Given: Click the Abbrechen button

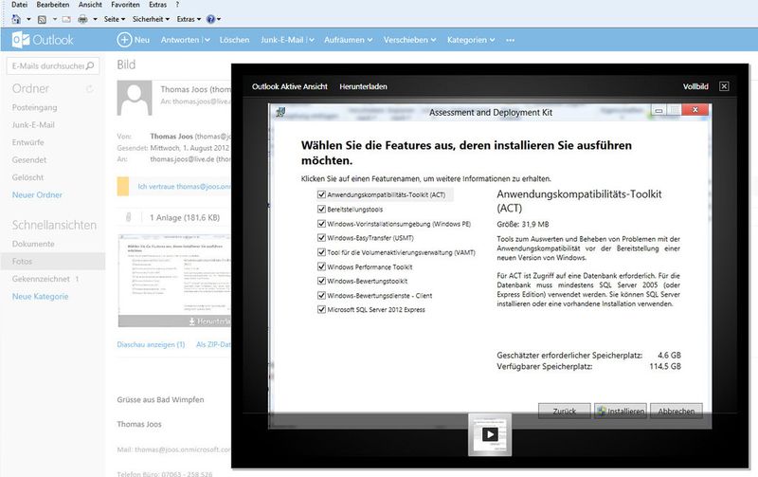Looking at the screenshot, I should (x=677, y=411).
